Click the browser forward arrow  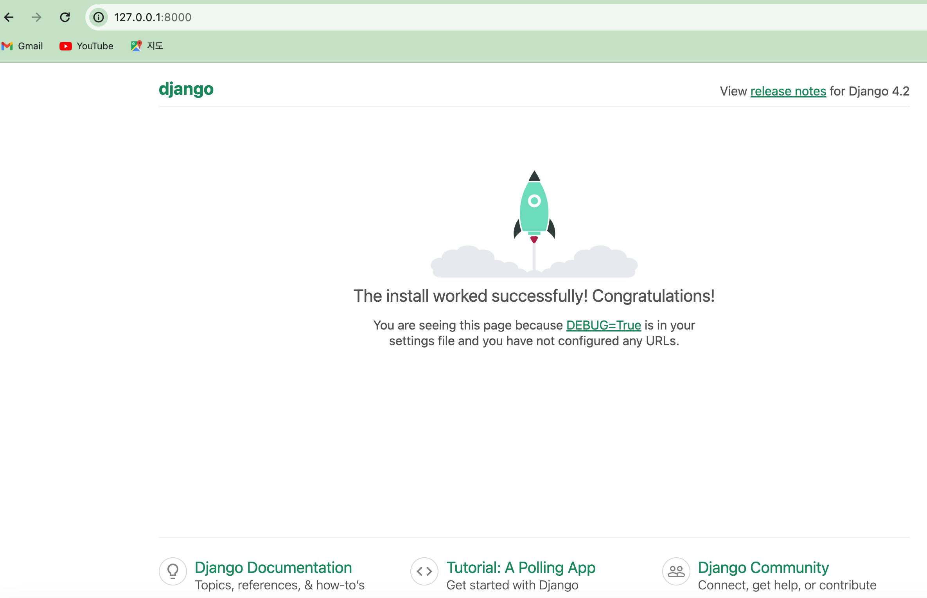[x=36, y=17]
